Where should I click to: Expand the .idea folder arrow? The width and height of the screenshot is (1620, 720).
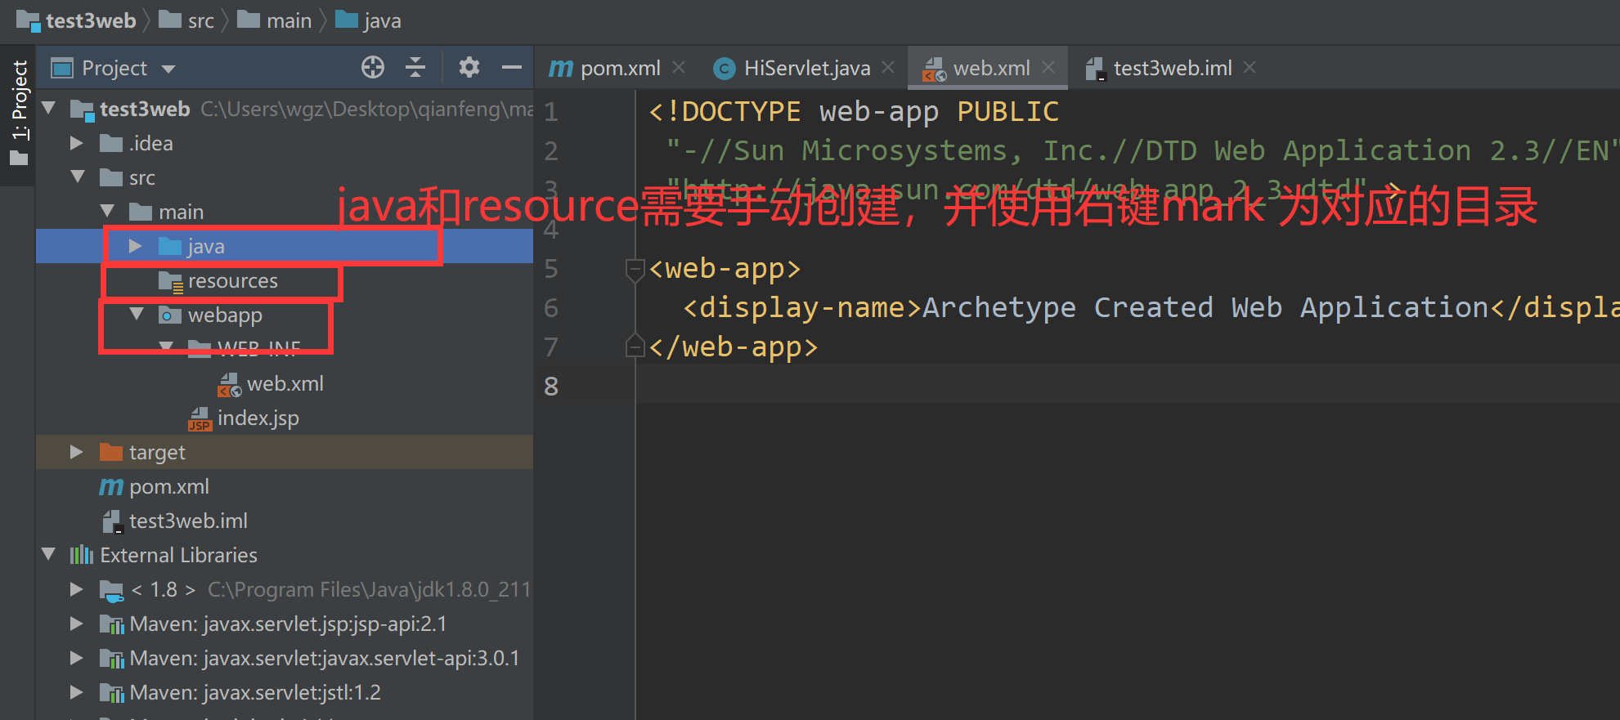tap(78, 143)
